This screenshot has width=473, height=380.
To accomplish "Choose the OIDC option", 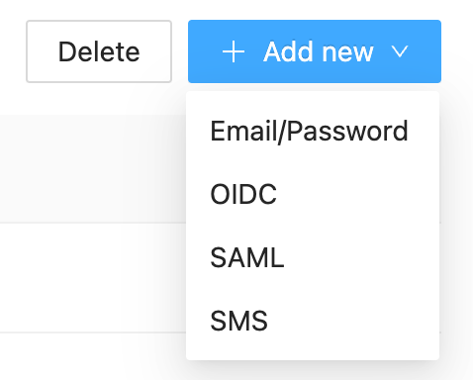I will [313, 194].
